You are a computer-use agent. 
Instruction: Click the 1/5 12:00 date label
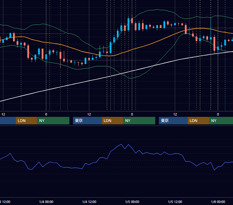[x=175, y=202]
